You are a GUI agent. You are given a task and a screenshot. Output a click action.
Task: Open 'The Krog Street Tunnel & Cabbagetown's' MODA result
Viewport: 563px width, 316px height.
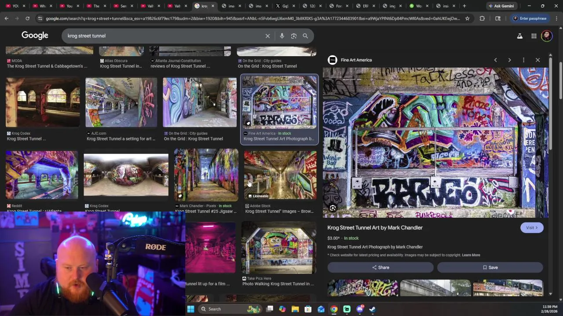point(47,66)
